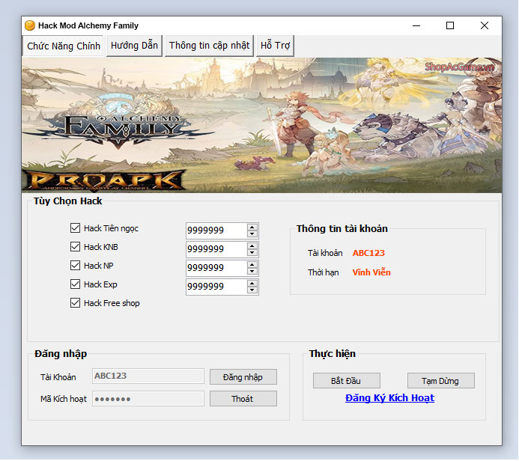Screen dimensions: 519x461
Task: Decrease the Hack KNB value with down arrow
Action: coord(252,253)
